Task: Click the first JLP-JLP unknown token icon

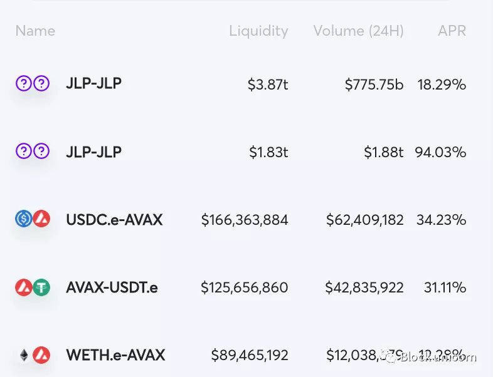Action: pyautogui.click(x=24, y=83)
